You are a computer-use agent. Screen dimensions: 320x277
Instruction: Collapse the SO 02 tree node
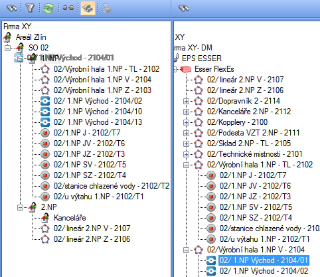(x=7, y=48)
